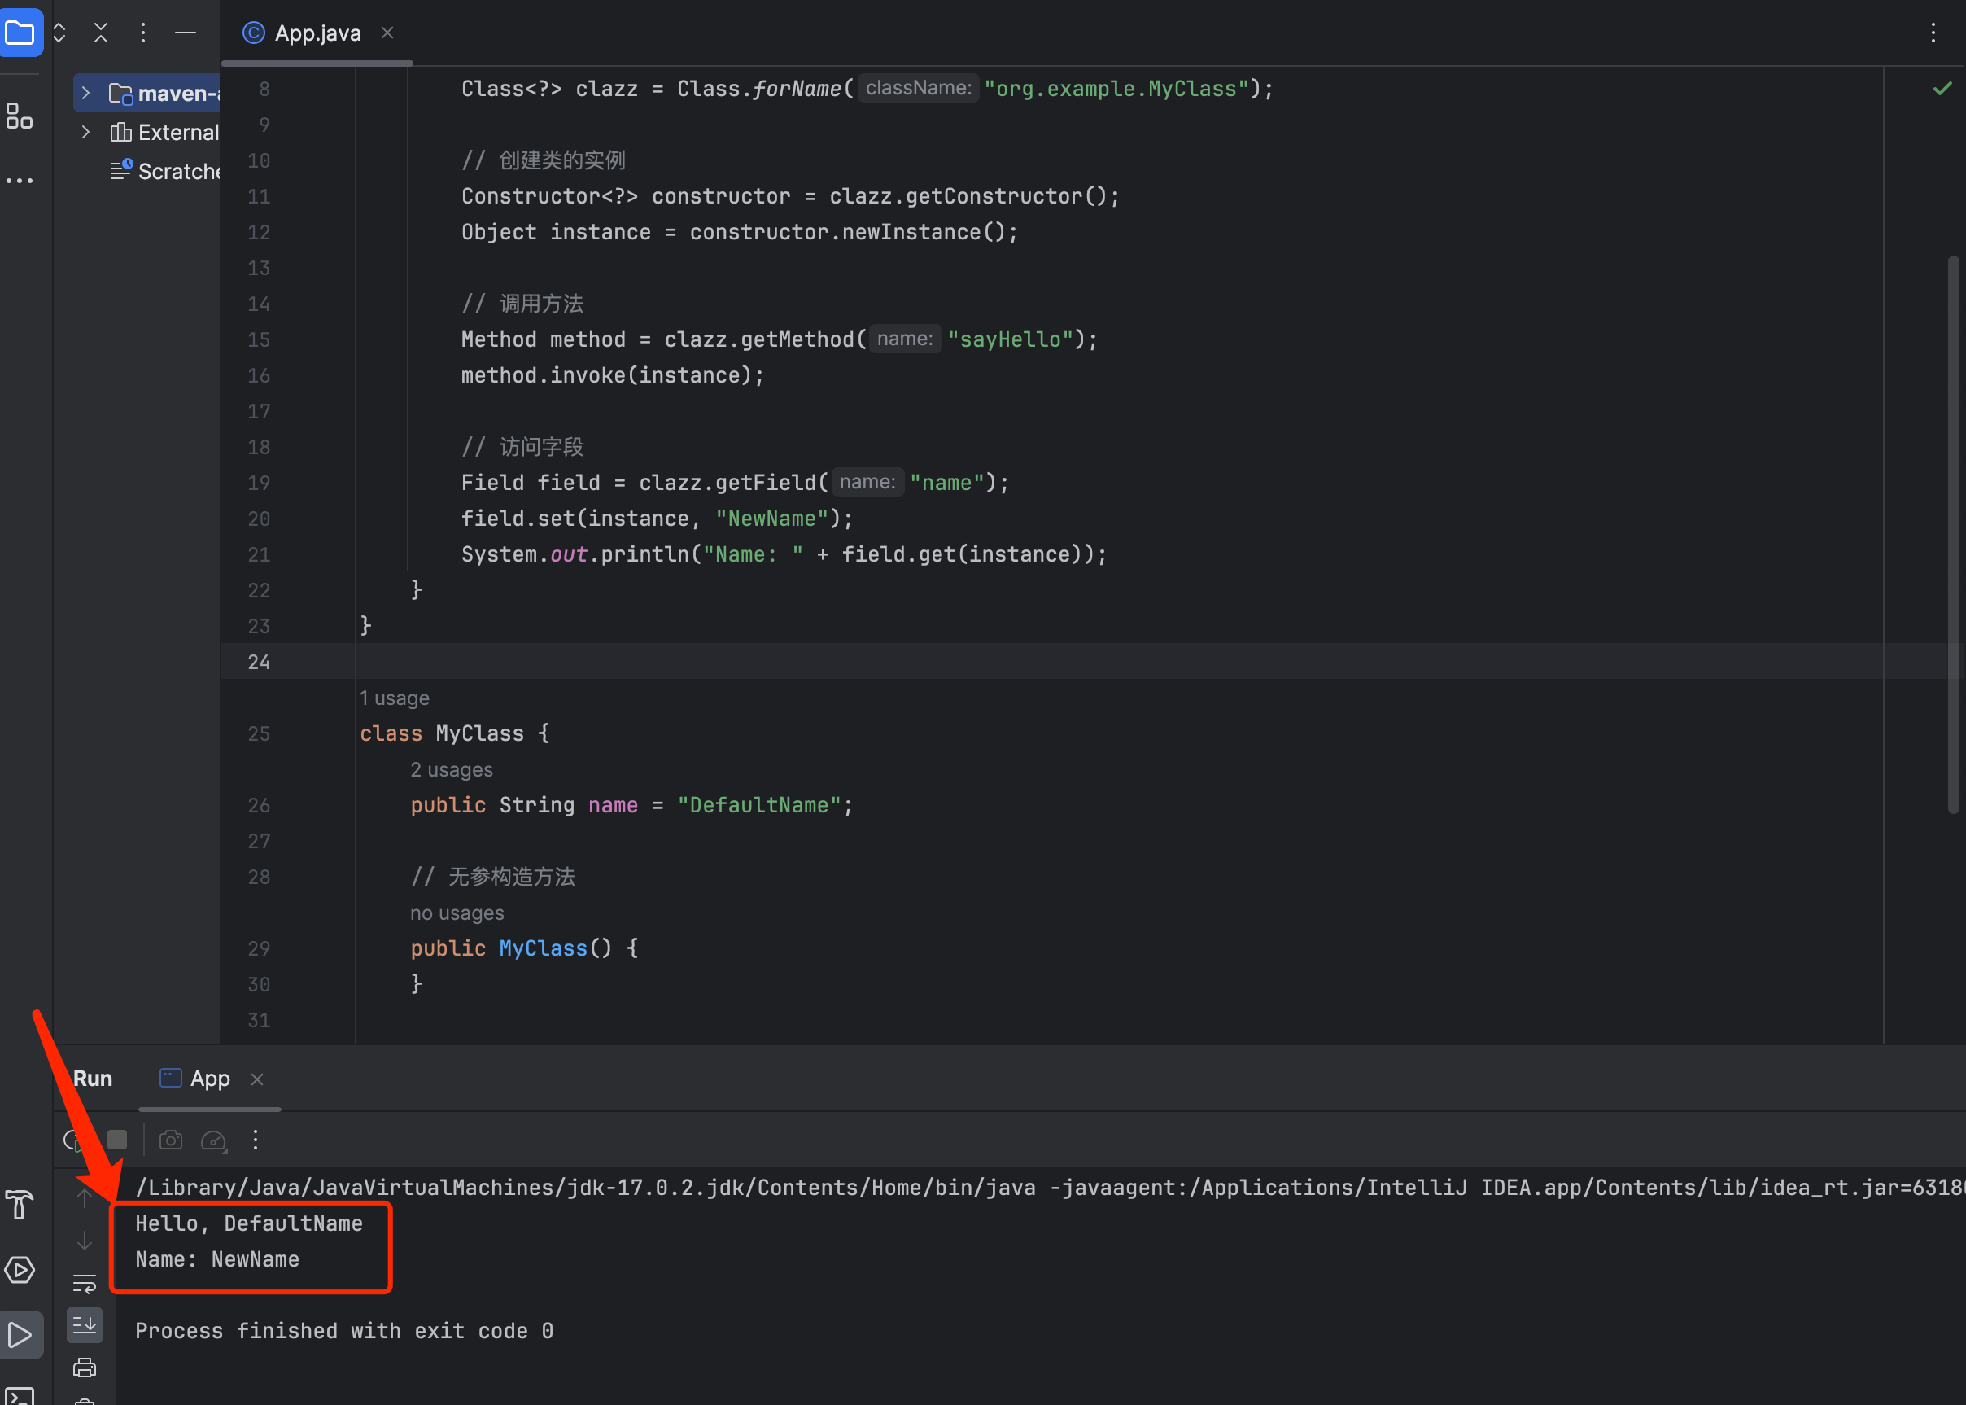Click 'no usages' hint above MyClass constructor
Screen dimensions: 1966x1405
[x=457, y=913]
